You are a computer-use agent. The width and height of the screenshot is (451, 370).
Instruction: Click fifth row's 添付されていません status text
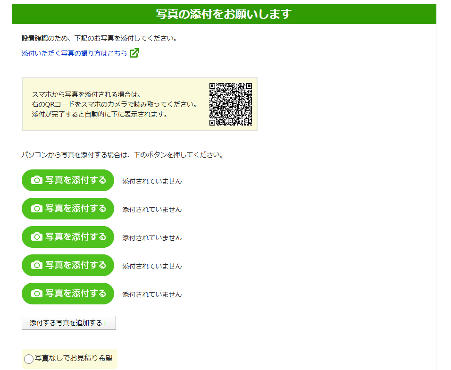[152, 294]
